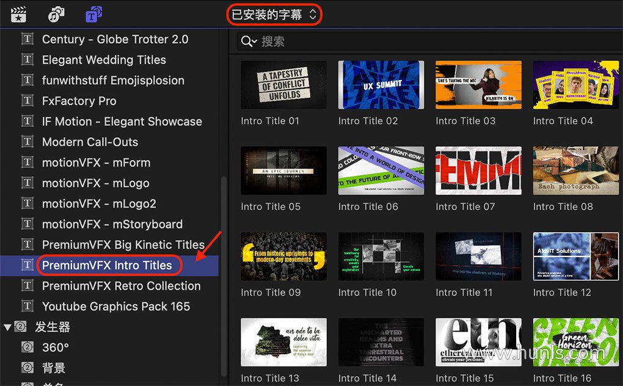Select the Intro Title 11 thumbnail
This screenshot has width=623, height=386.
tap(478, 256)
